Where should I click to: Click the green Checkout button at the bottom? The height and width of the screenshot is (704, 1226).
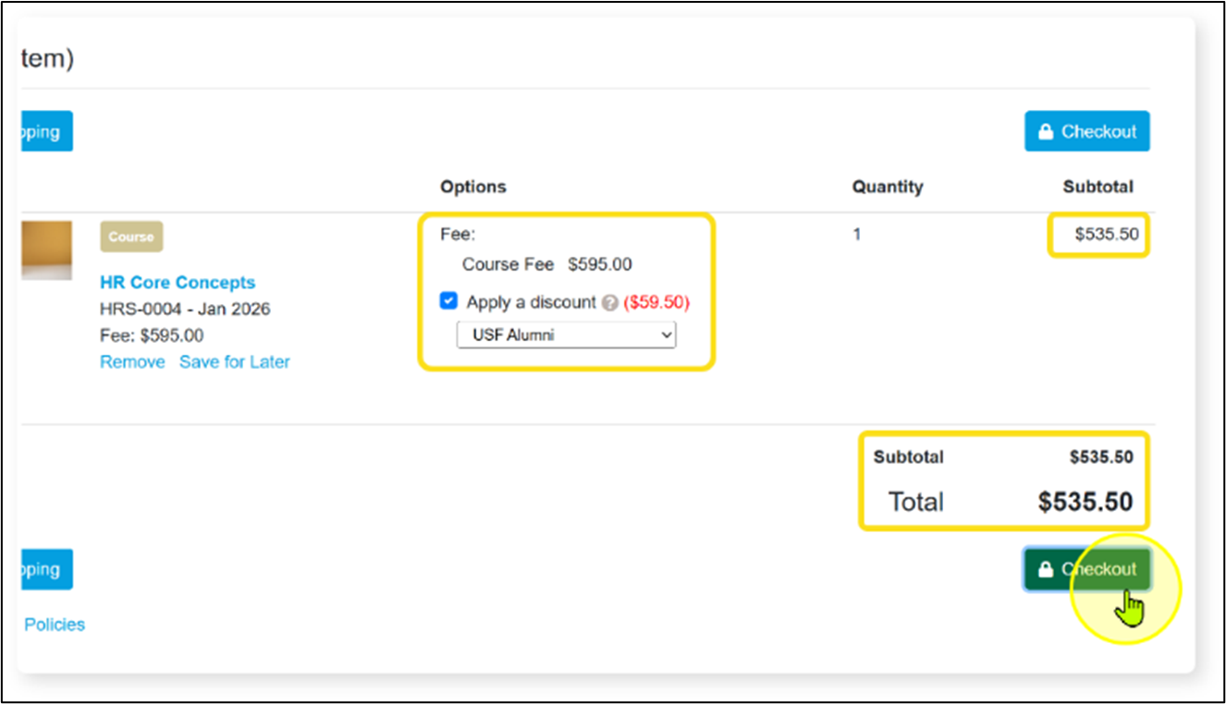(x=1086, y=569)
